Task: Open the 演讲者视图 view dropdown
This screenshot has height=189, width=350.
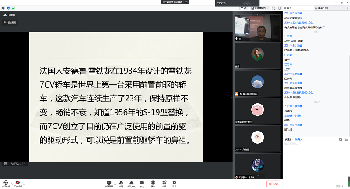Action: tap(260, 8)
